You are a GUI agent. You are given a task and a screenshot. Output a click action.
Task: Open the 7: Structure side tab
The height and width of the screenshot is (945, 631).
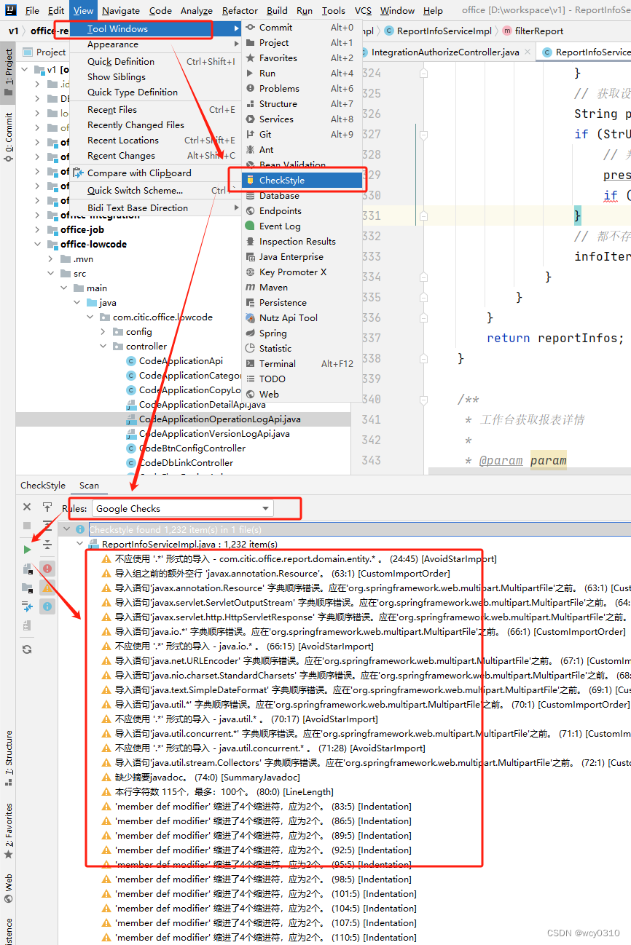[x=9, y=759]
